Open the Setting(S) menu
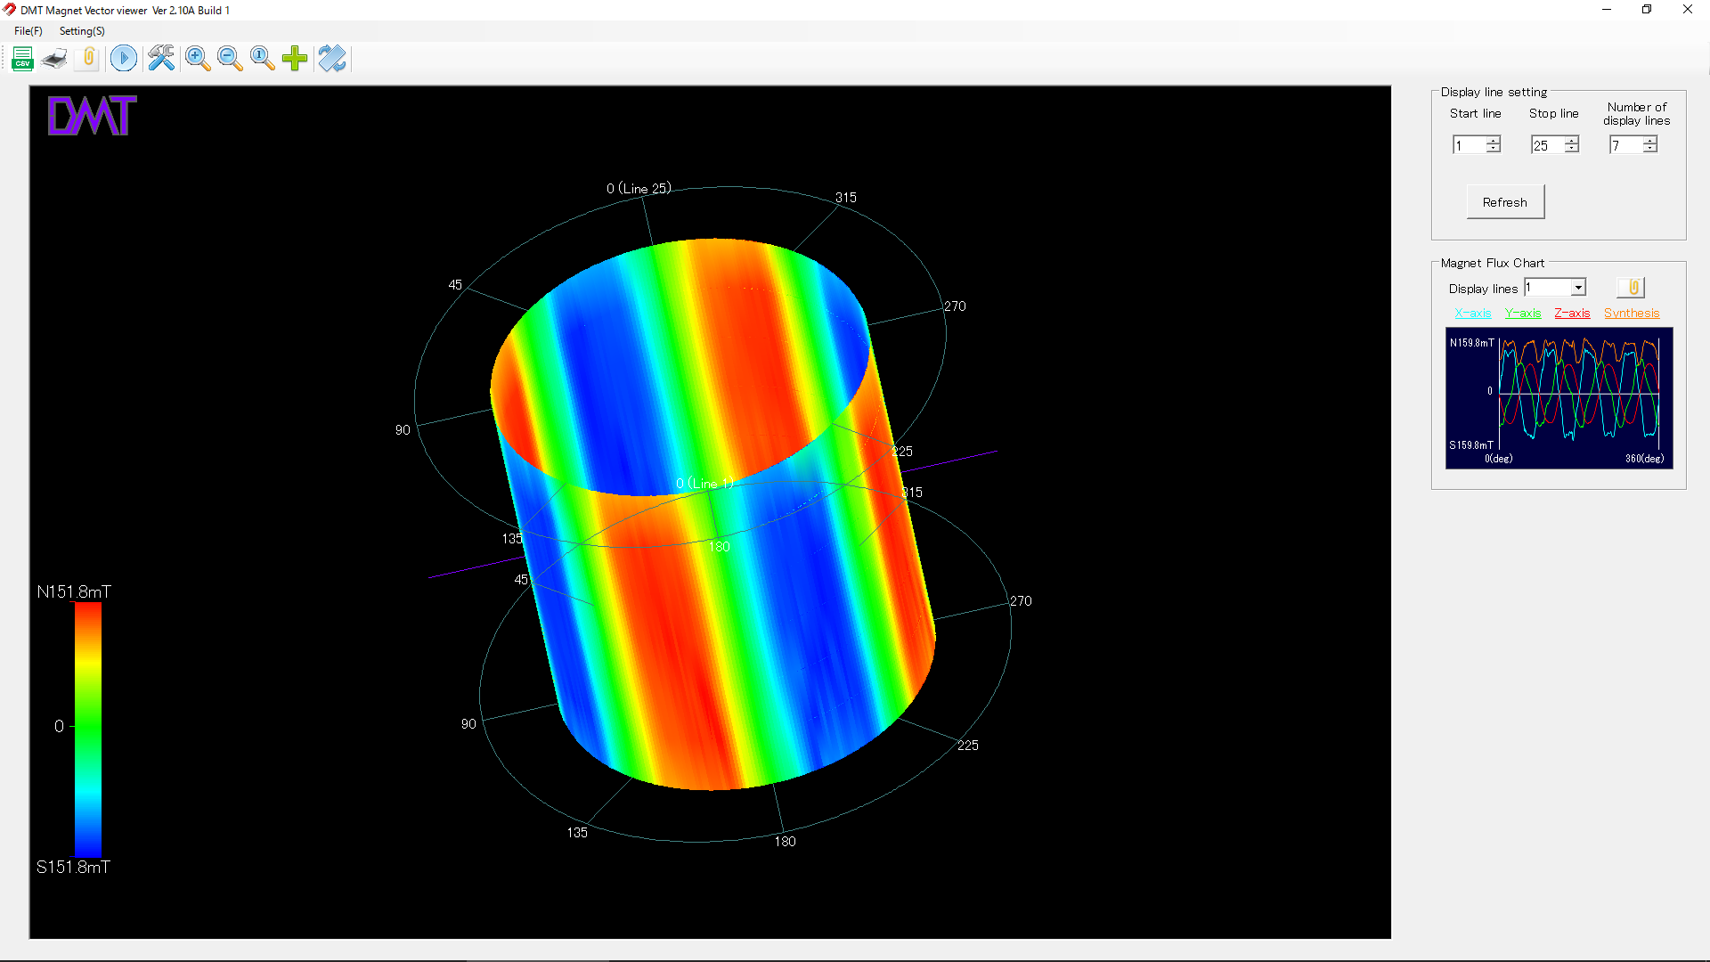The width and height of the screenshot is (1710, 962). 82,31
